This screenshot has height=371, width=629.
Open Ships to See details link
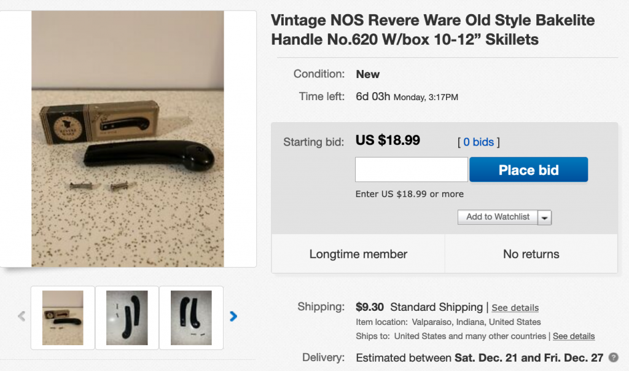[x=574, y=336]
